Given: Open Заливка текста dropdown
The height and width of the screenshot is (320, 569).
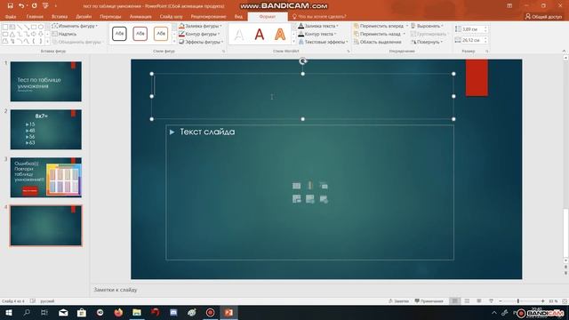Looking at the screenshot, I should [x=318, y=26].
